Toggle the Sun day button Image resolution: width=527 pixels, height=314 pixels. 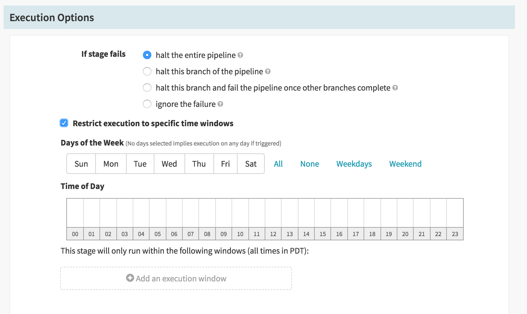81,164
